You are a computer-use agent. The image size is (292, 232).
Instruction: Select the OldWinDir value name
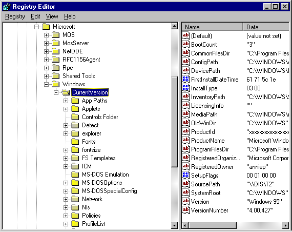click(x=203, y=123)
